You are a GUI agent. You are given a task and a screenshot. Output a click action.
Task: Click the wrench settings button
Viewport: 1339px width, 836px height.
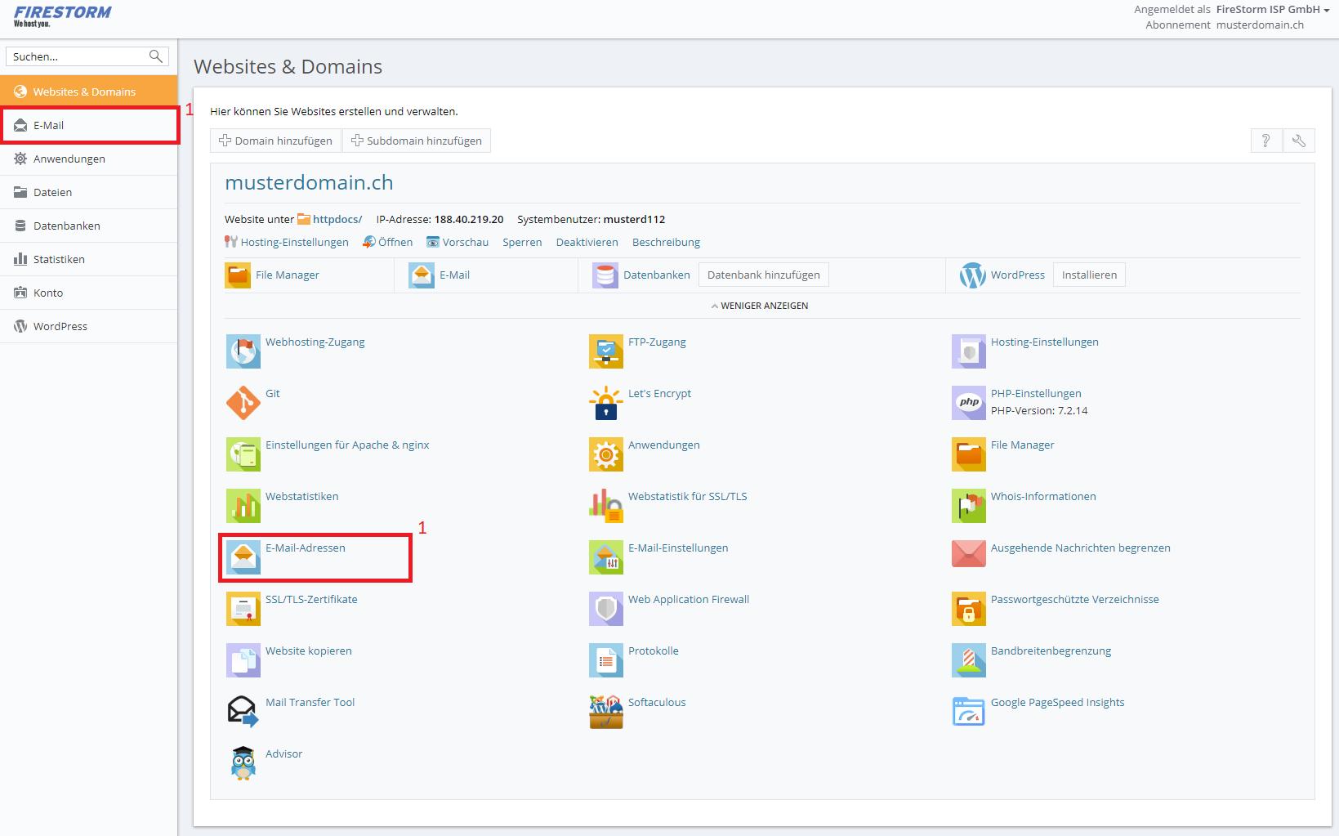[x=1298, y=141]
